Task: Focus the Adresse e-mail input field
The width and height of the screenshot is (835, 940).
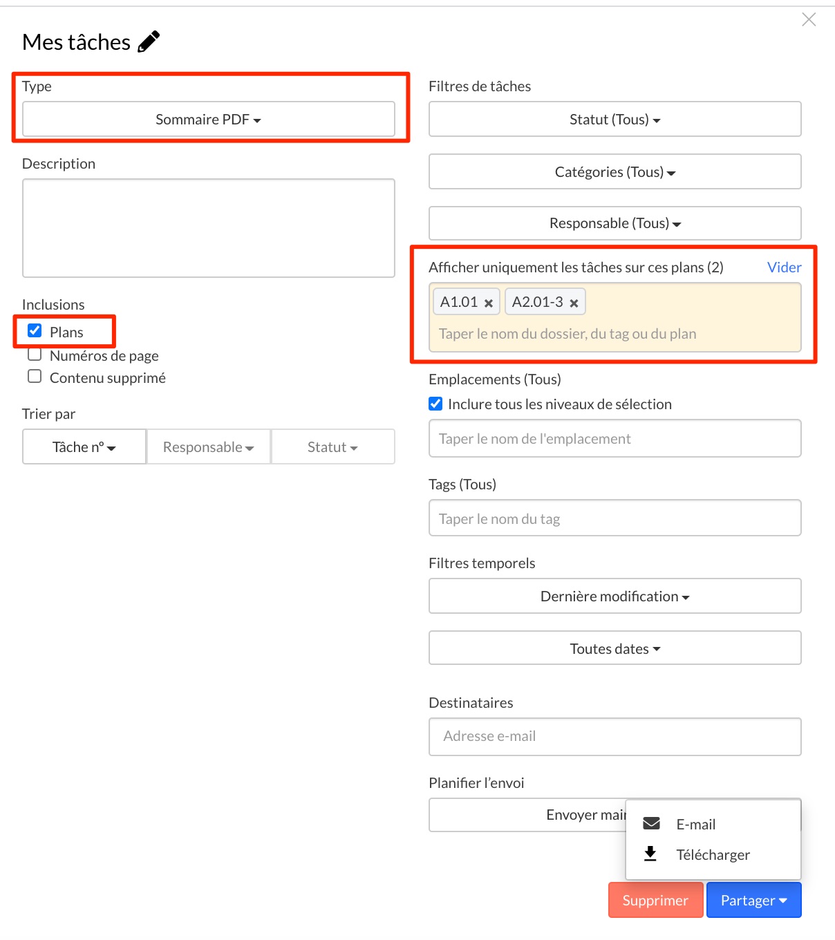Action: pos(615,737)
